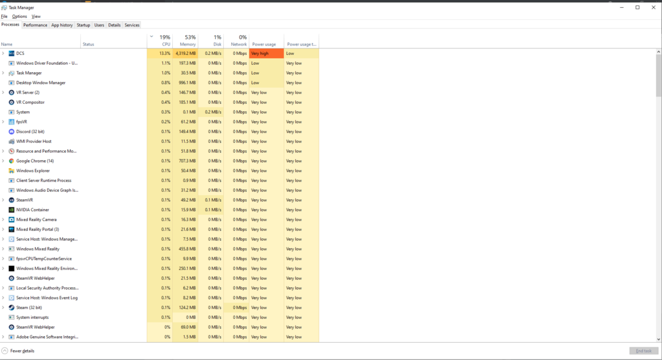This screenshot has width=662, height=360.
Task: Click the System interrupts icon
Action: tap(11, 318)
